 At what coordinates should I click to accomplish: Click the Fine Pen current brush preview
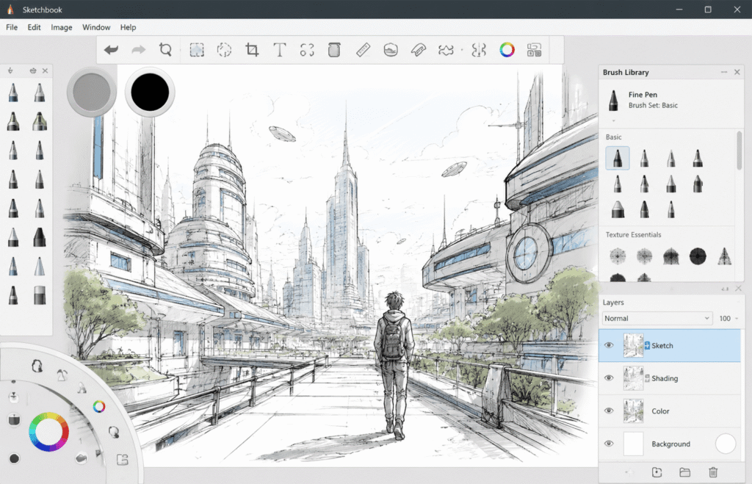[x=613, y=101]
